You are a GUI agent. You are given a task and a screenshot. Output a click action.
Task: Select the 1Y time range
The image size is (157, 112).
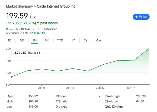coord(73,40)
